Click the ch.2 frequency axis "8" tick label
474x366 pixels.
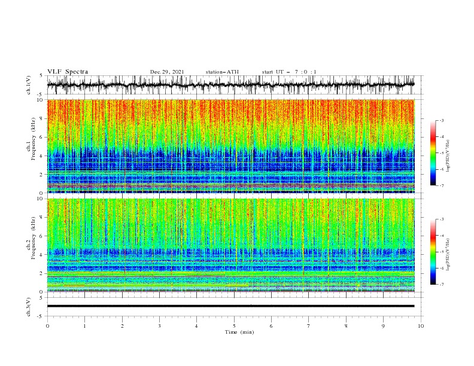42,218
